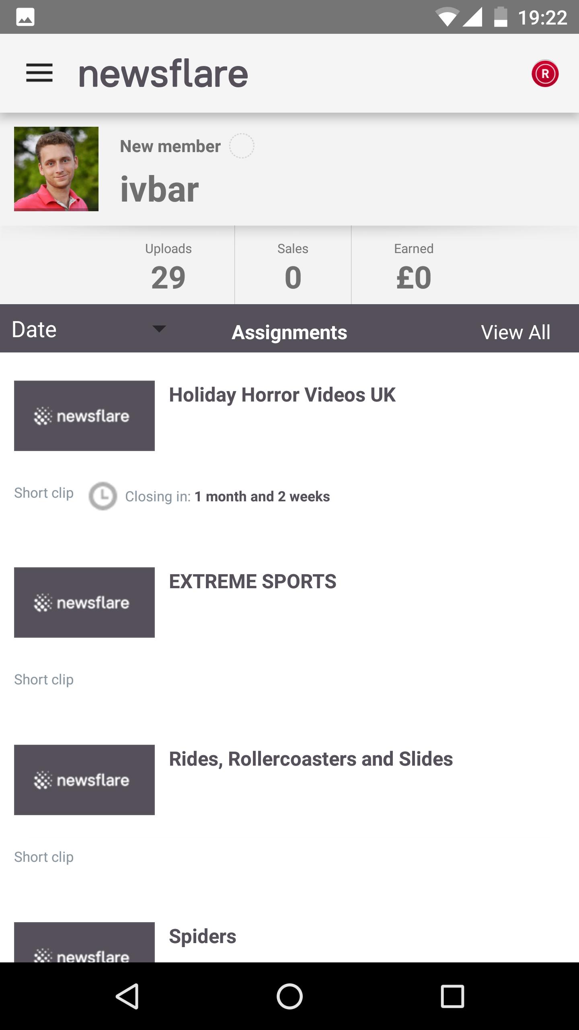
Task: Tap View All assignments link
Action: pos(515,332)
